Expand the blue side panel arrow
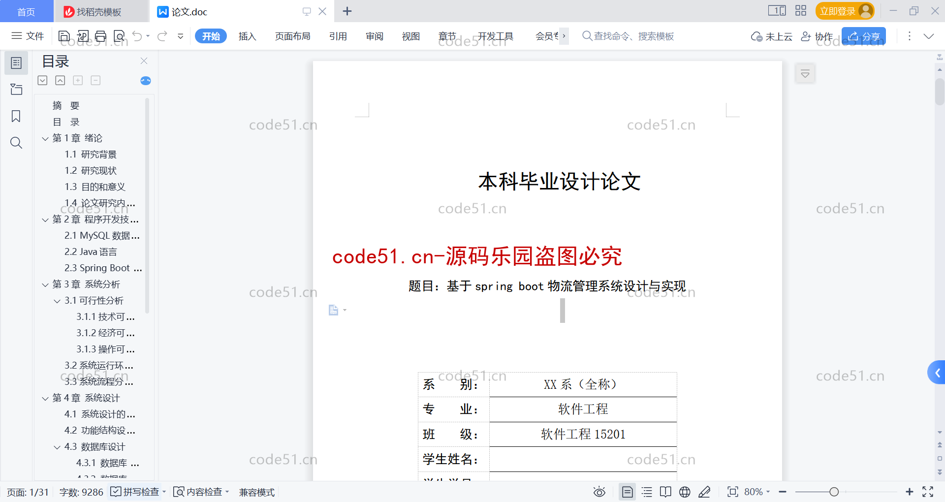Viewport: 945px width, 502px height. click(937, 373)
